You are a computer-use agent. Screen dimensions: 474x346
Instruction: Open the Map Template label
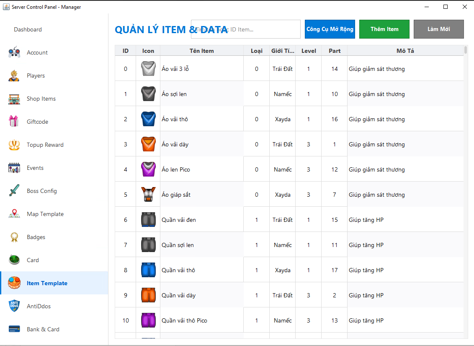pyautogui.click(x=45, y=214)
